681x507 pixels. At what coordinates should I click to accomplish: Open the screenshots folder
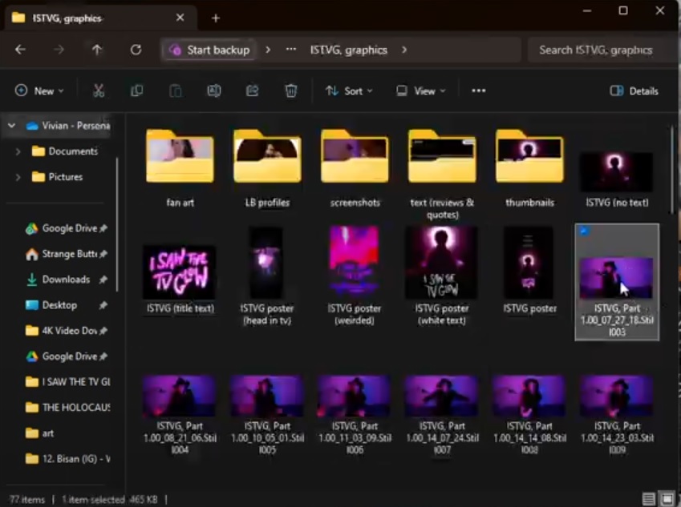355,168
